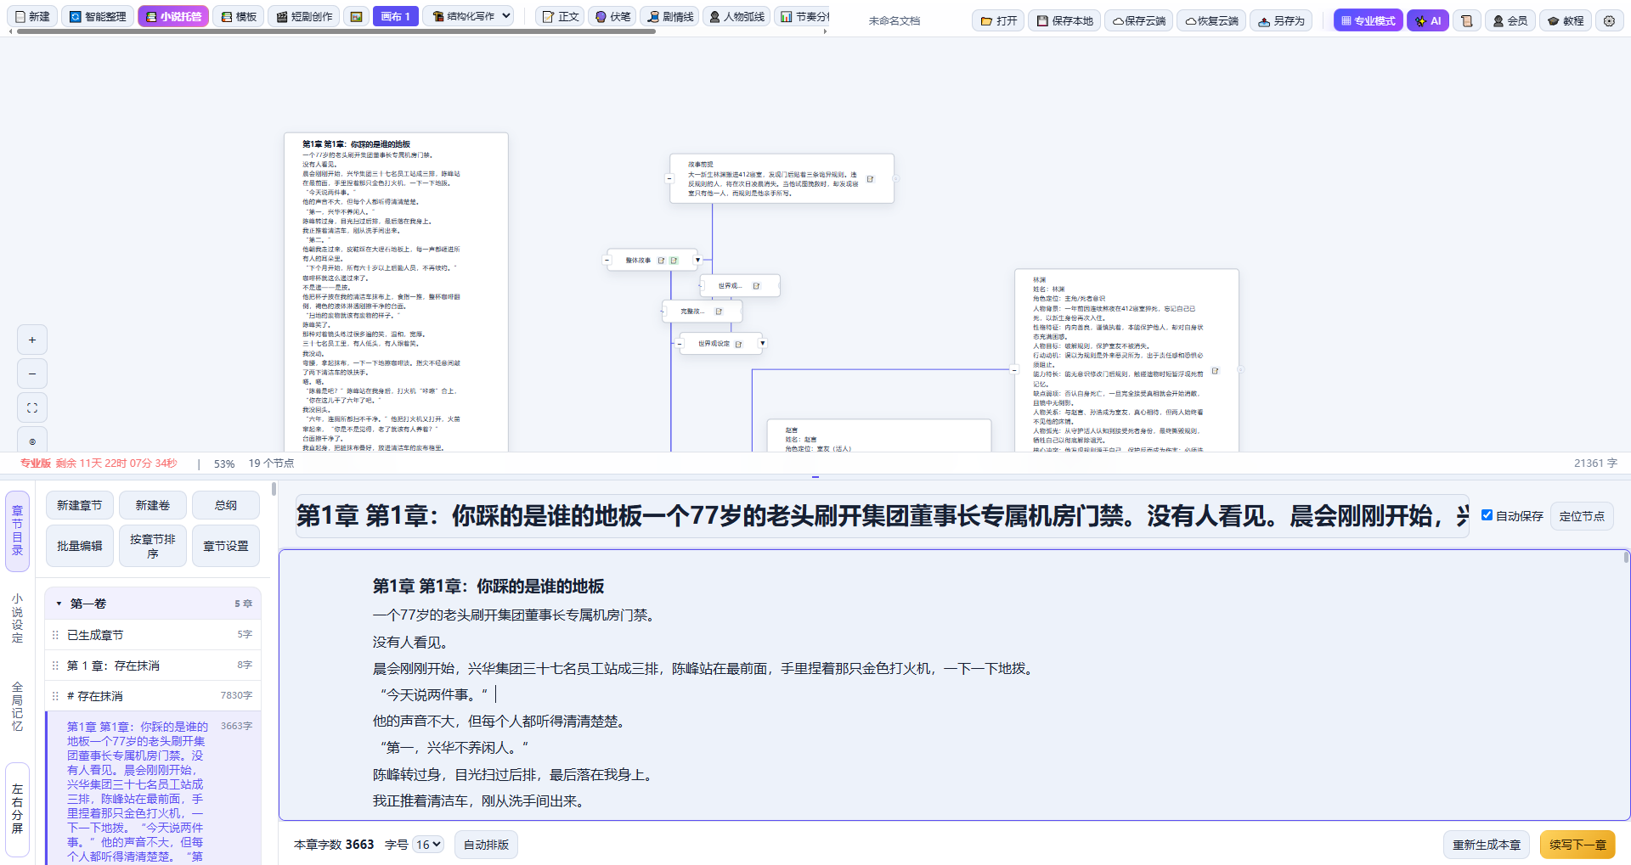Viewport: 1631px width, 865px height.
Task: Open 章节设置 chapter settings
Action: pos(226,546)
